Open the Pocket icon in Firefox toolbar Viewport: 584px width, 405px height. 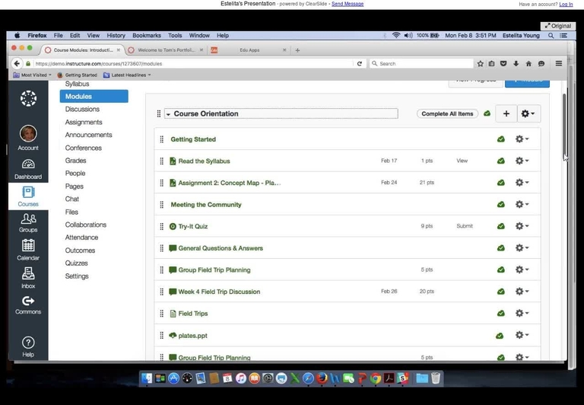coord(503,63)
